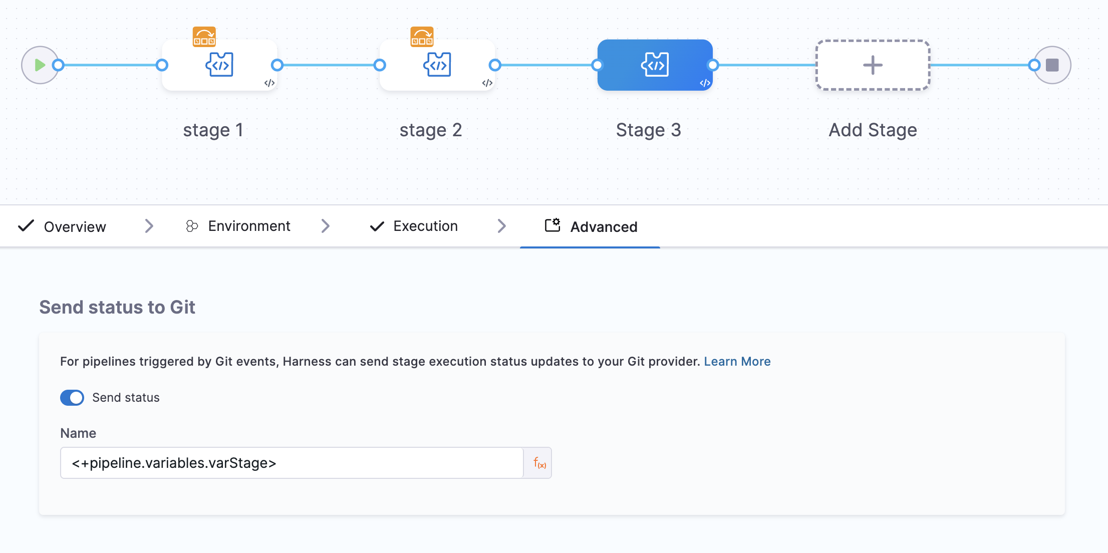1108x553 pixels.
Task: Click the Environment icon in the step navigation
Action: 191,226
